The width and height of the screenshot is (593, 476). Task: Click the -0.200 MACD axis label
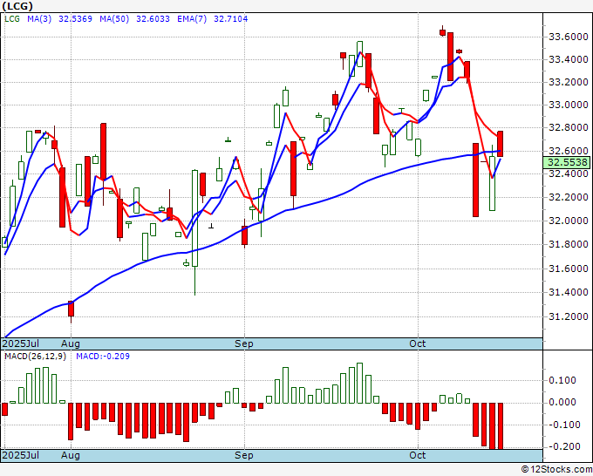564,446
